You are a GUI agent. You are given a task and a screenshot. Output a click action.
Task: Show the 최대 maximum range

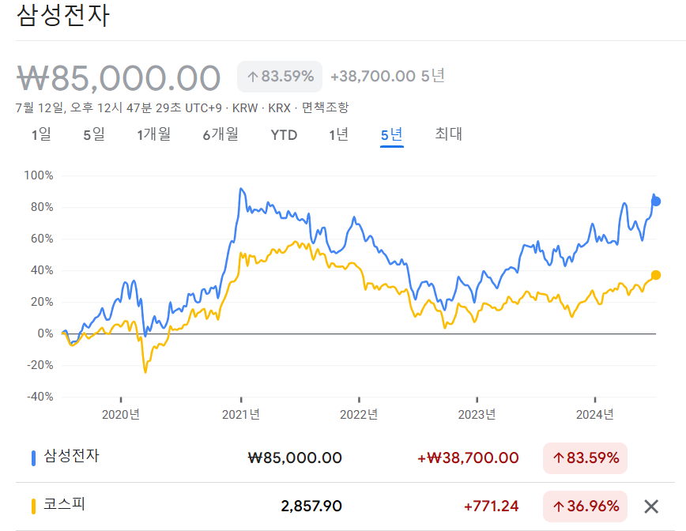(448, 134)
